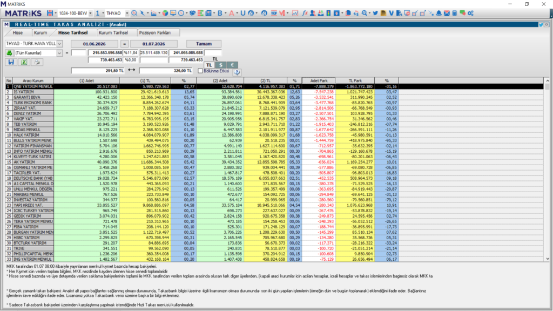Open the alarm bell icon
The height and width of the screenshot is (311, 553).
(x=439, y=13)
